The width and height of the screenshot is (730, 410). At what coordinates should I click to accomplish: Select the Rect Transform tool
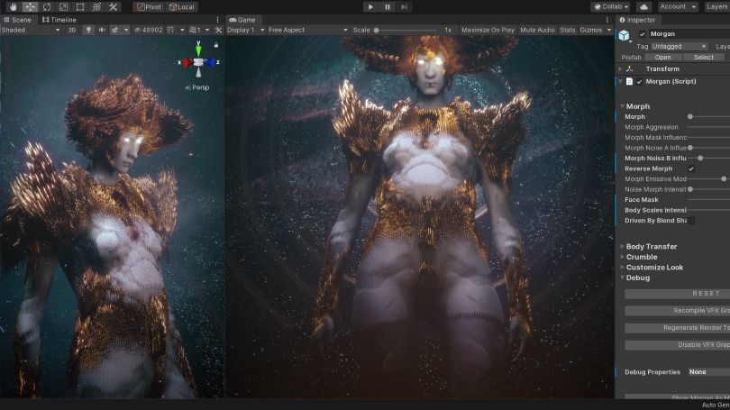pos(79,6)
